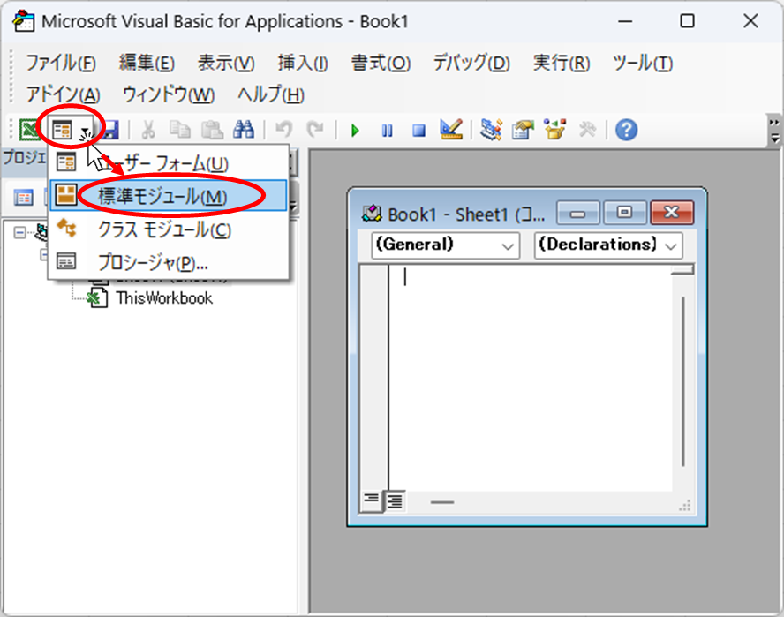Collapse the top project tree node

19,232
